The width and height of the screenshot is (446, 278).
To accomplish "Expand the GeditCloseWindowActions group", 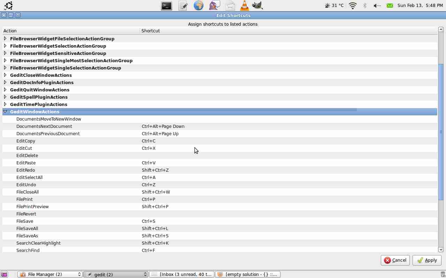I will [x=5, y=75].
